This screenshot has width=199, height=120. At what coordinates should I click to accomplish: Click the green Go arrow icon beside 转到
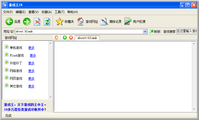click(151, 31)
